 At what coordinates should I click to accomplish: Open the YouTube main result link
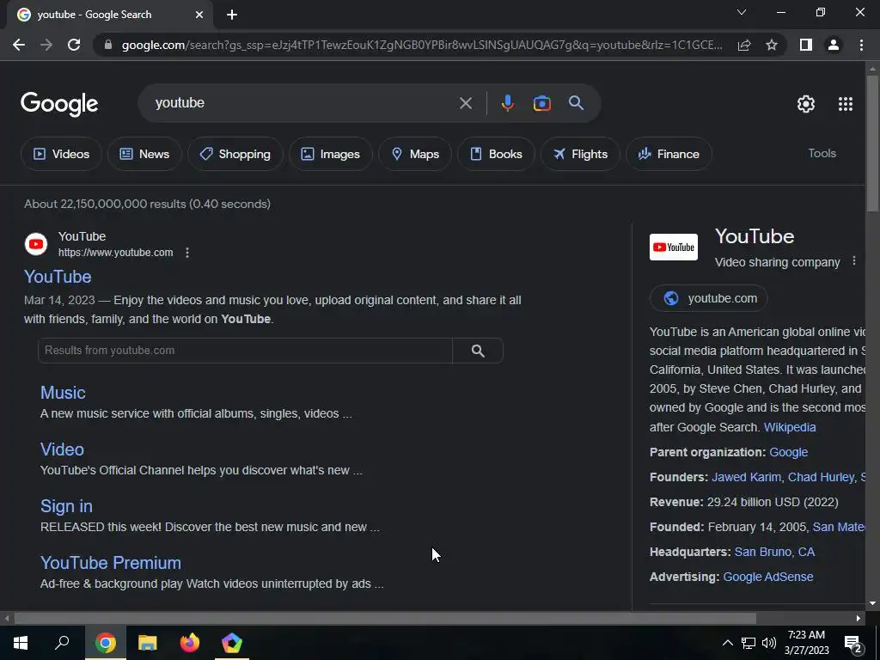(x=58, y=277)
